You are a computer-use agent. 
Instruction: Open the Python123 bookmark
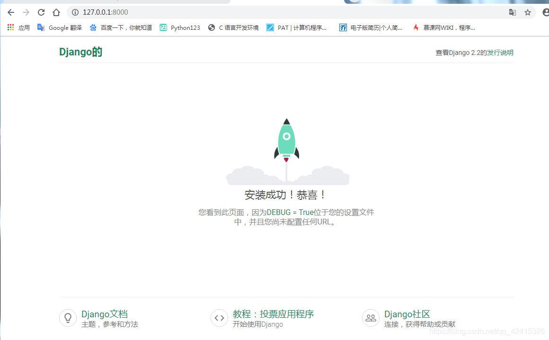tap(180, 27)
